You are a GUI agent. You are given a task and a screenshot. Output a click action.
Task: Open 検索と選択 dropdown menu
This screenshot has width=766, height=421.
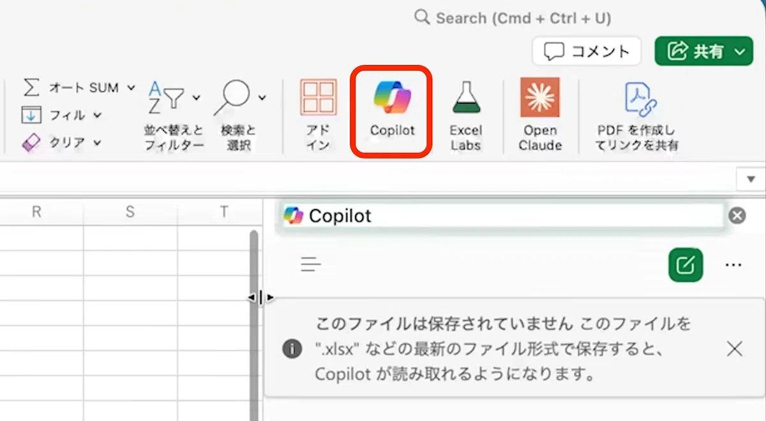point(262,97)
